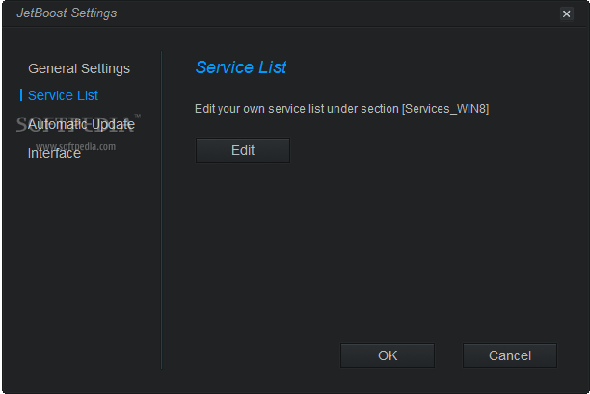The height and width of the screenshot is (394, 590).
Task: Select Service List in sidebar
Action: pos(63,95)
